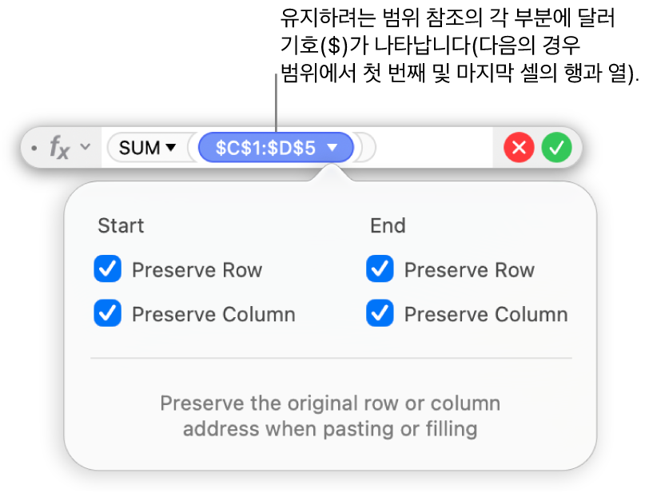Disable End Preserve Row checkbox
This screenshot has width=649, height=493.
point(380,270)
